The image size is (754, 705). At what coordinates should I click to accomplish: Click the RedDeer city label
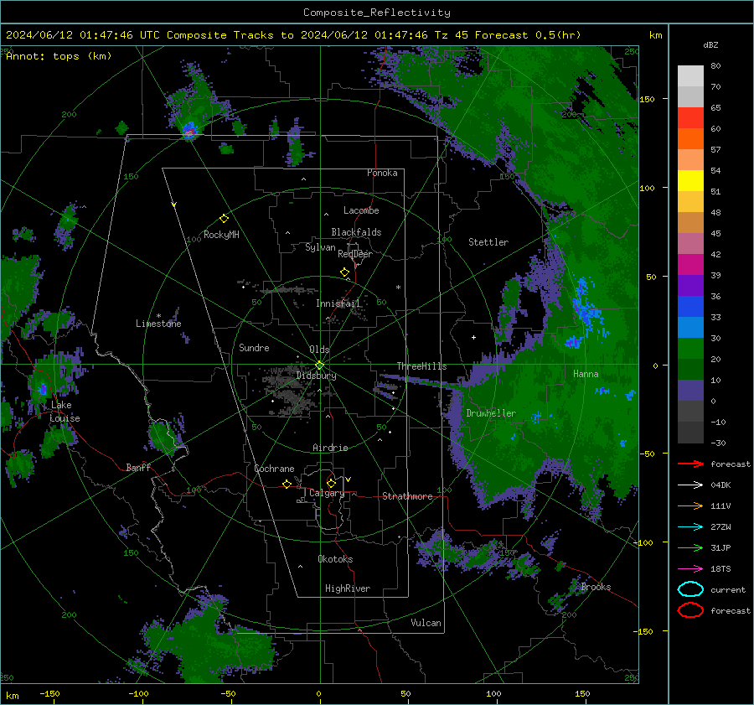(x=355, y=254)
